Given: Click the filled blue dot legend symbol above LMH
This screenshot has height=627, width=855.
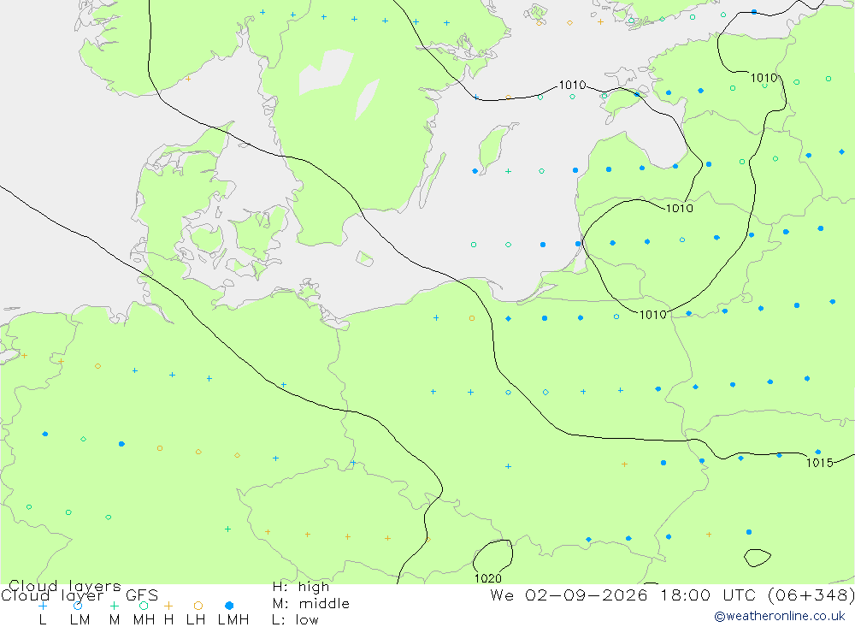Looking at the screenshot, I should tap(229, 606).
